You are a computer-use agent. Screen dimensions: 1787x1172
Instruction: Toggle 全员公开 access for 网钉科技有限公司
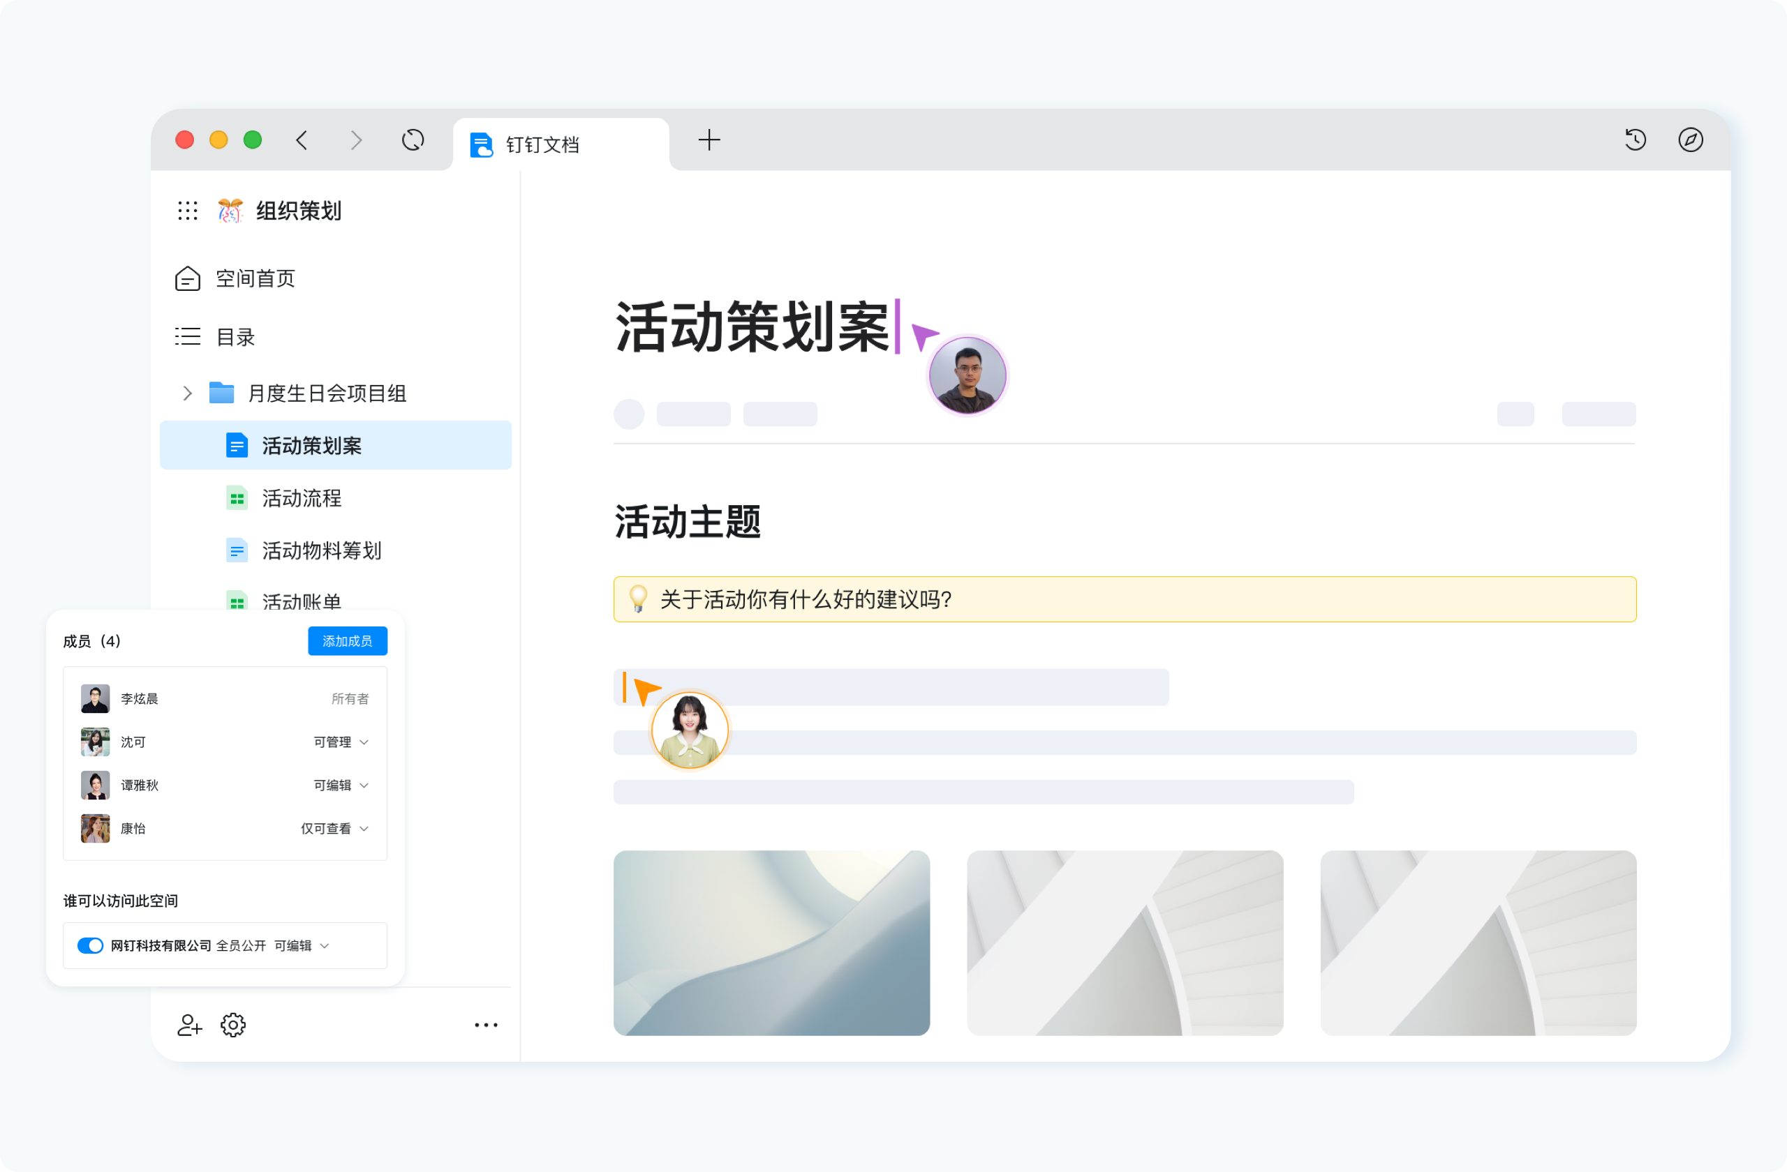pos(89,945)
